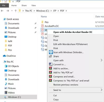Image resolution: width=104 pixels, height=102 pixels.
Task: Open the File ribbon tab
Action: (x=4, y=6)
